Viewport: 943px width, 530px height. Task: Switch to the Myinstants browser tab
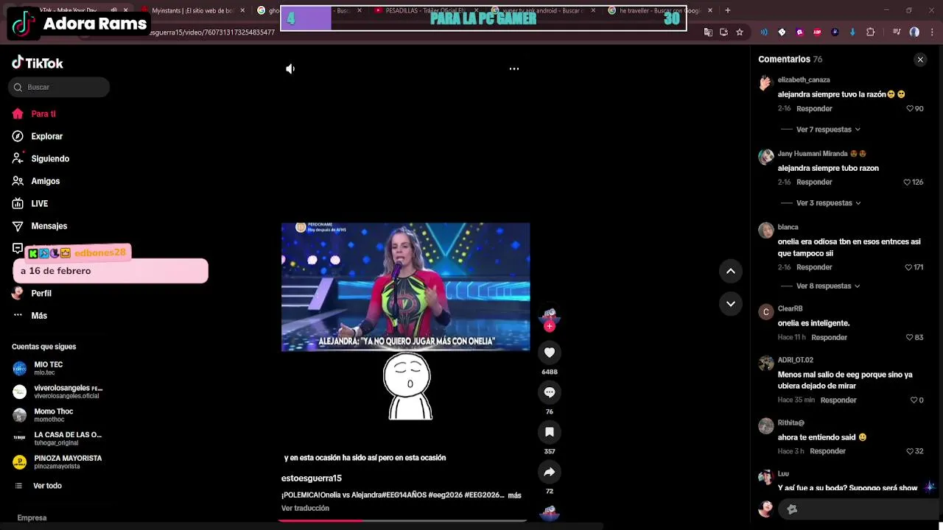(x=193, y=10)
